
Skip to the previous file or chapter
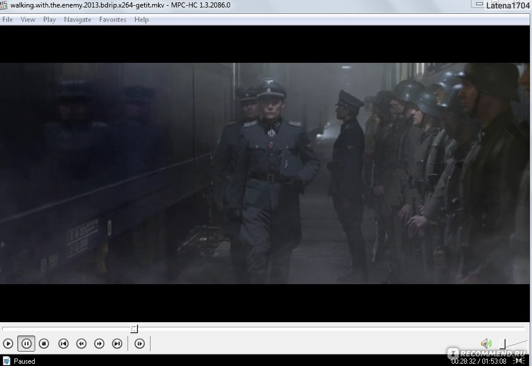63,344
